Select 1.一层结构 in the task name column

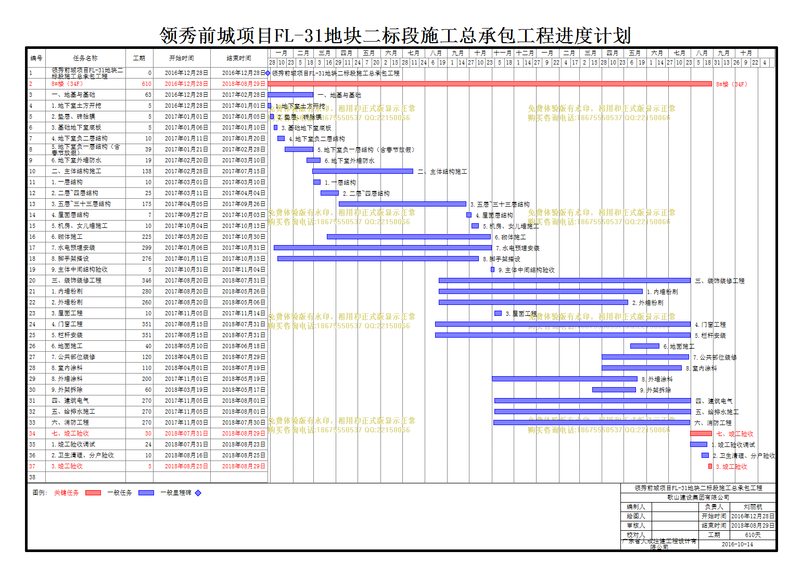[67, 182]
